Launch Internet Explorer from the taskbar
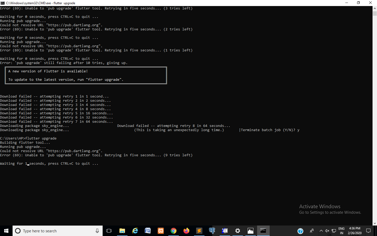This screenshot has height=236, width=377. coord(135,231)
